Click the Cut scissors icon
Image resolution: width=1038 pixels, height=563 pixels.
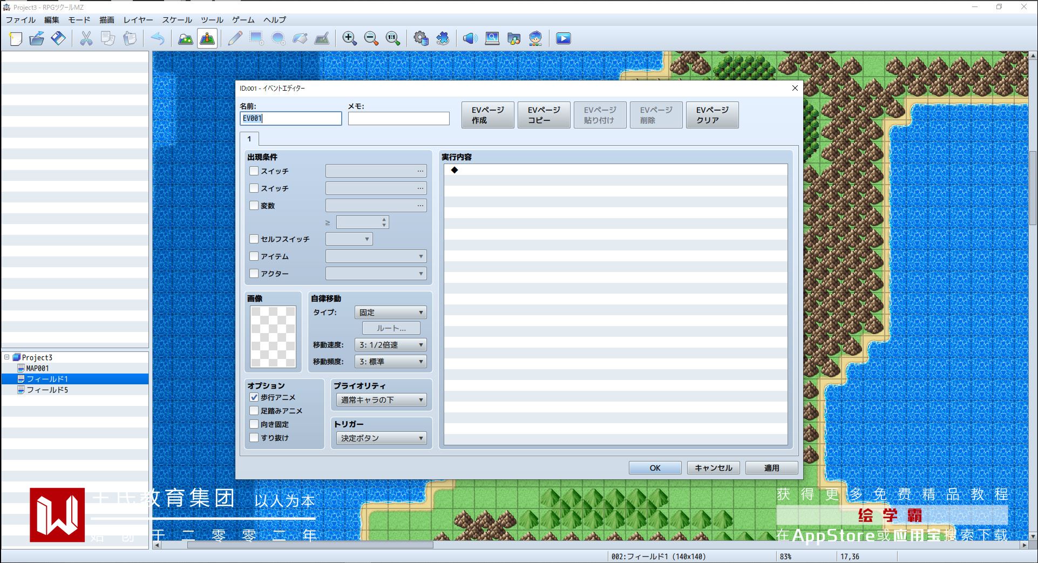(86, 38)
